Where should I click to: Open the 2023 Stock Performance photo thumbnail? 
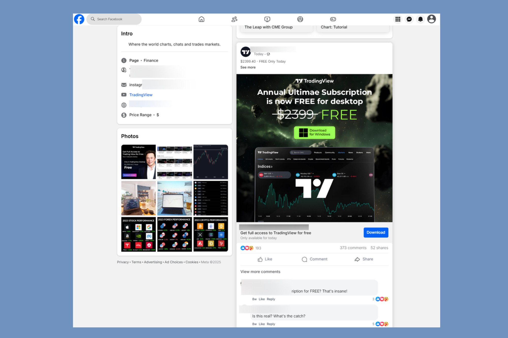(x=138, y=234)
